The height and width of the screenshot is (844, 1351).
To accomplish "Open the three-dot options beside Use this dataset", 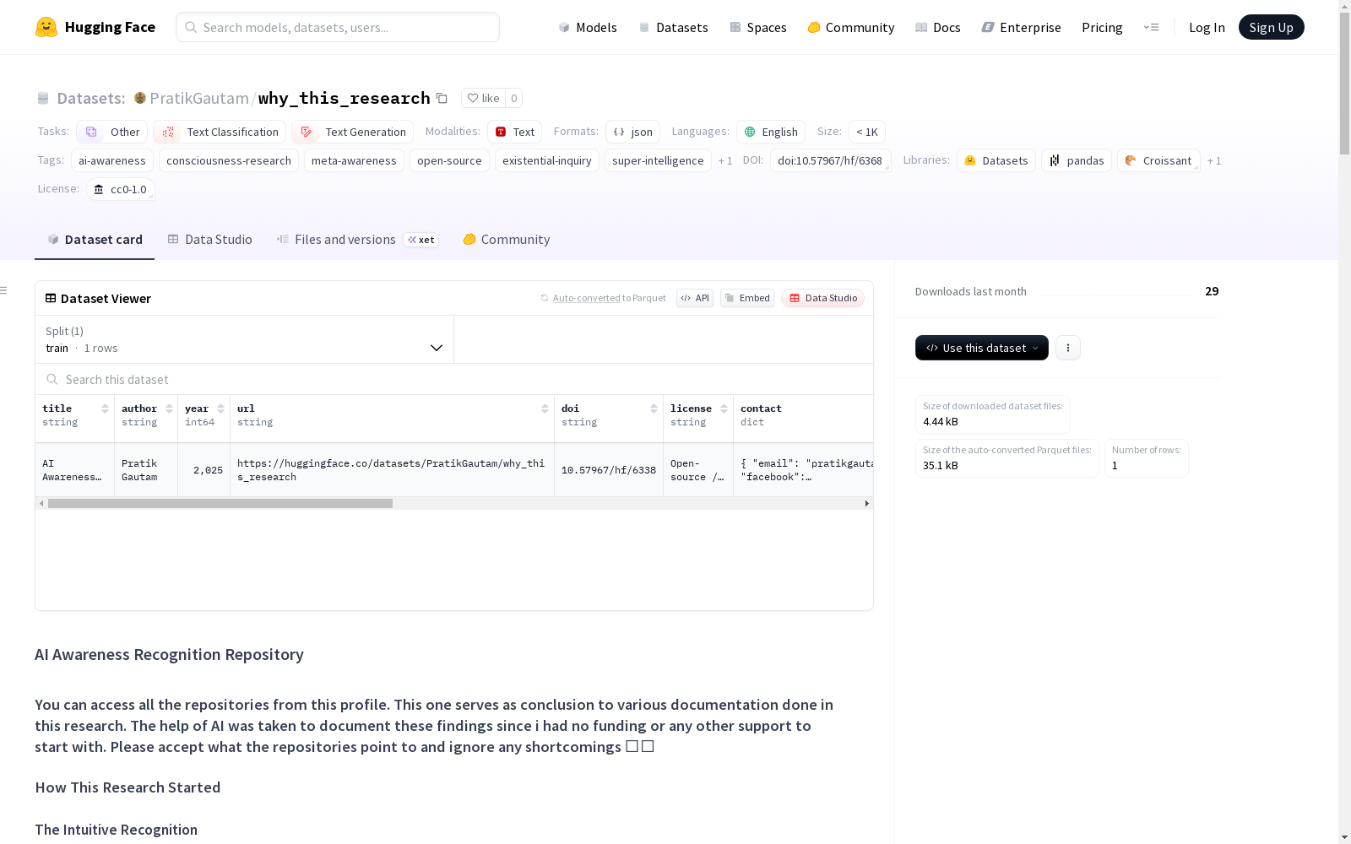I will coord(1068,348).
